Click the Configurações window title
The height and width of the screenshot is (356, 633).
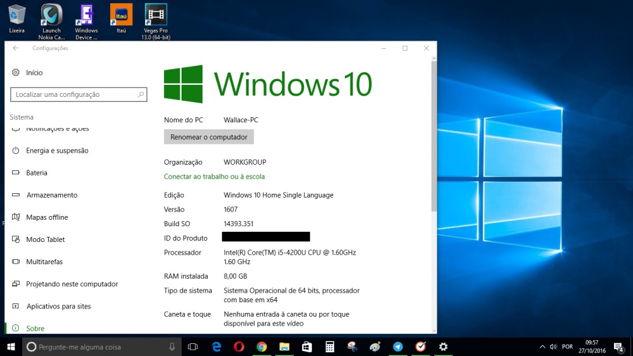pos(51,48)
